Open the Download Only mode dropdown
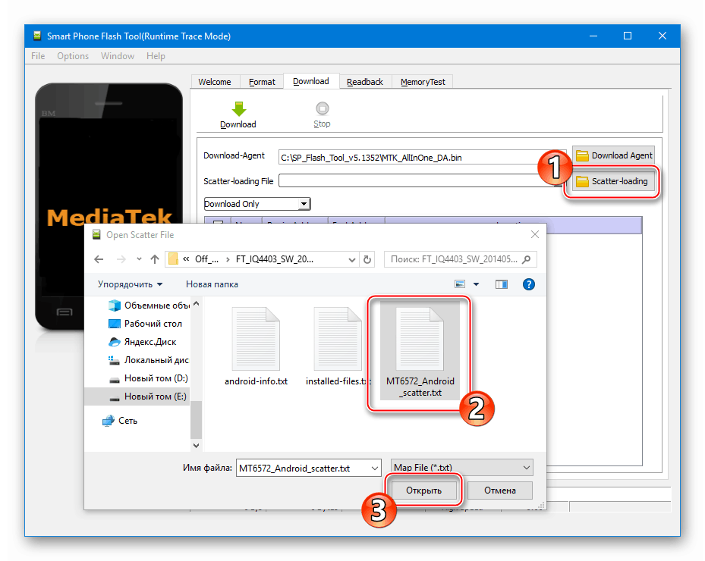The image size is (705, 561). click(257, 204)
